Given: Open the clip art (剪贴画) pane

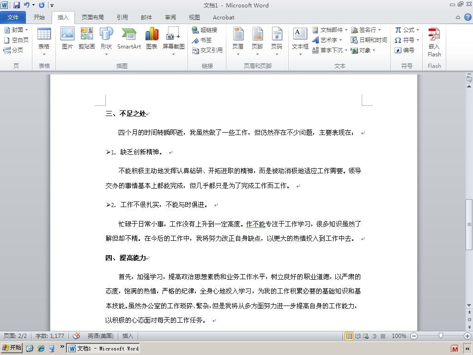Looking at the screenshot, I should pos(86,38).
